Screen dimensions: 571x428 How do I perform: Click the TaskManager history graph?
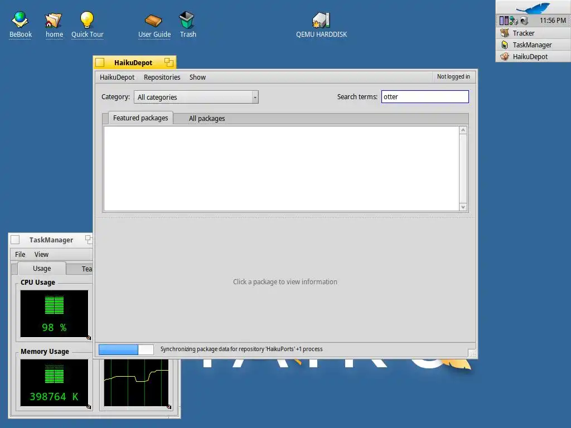click(x=136, y=382)
